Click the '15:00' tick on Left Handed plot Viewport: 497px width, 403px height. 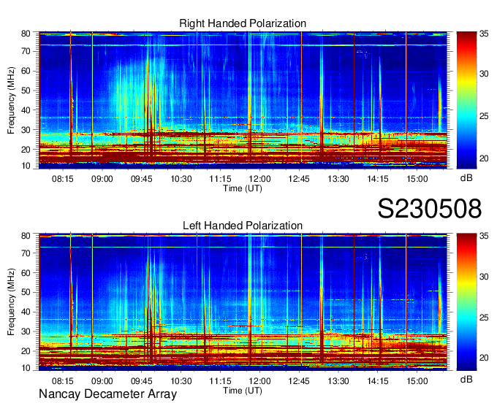417,381
